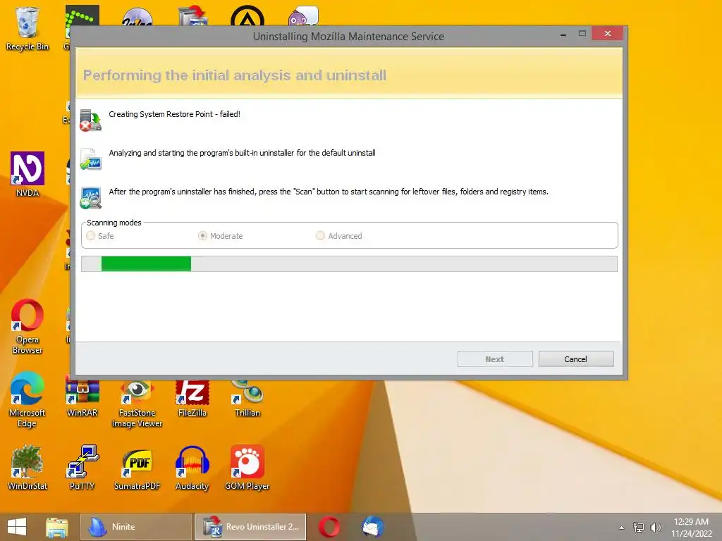Open PuTTY desktop shortcut
The image size is (722, 541).
pyautogui.click(x=82, y=468)
